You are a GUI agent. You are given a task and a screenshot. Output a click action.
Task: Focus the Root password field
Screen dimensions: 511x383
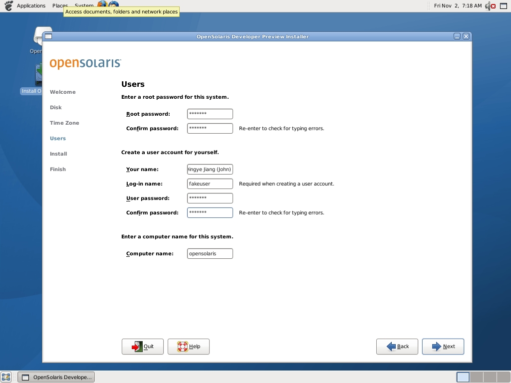pyautogui.click(x=210, y=114)
